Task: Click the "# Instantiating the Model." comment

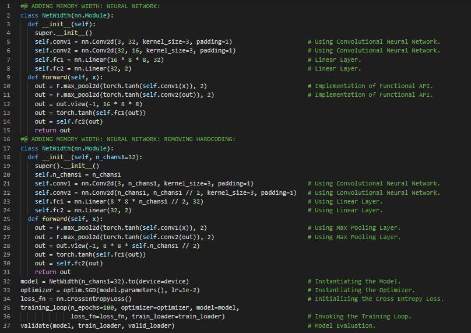Action: click(357, 281)
